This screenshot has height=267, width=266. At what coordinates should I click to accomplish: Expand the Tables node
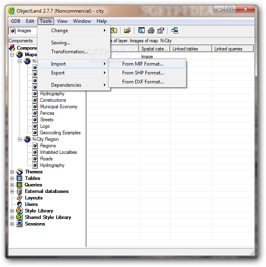12,178
